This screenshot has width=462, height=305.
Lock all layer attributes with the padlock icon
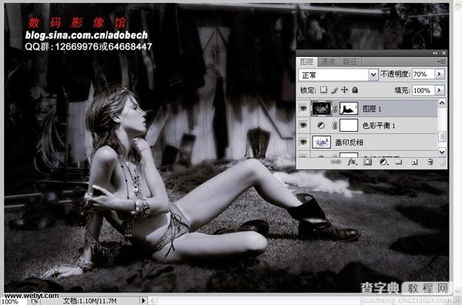(x=355, y=90)
